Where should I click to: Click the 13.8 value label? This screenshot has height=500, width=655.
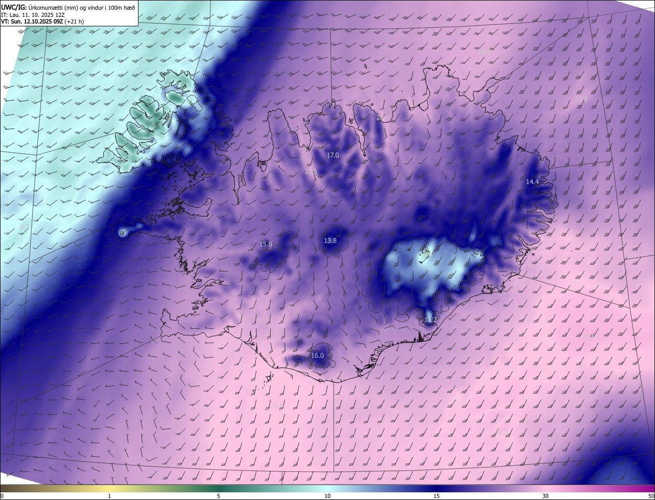click(331, 240)
